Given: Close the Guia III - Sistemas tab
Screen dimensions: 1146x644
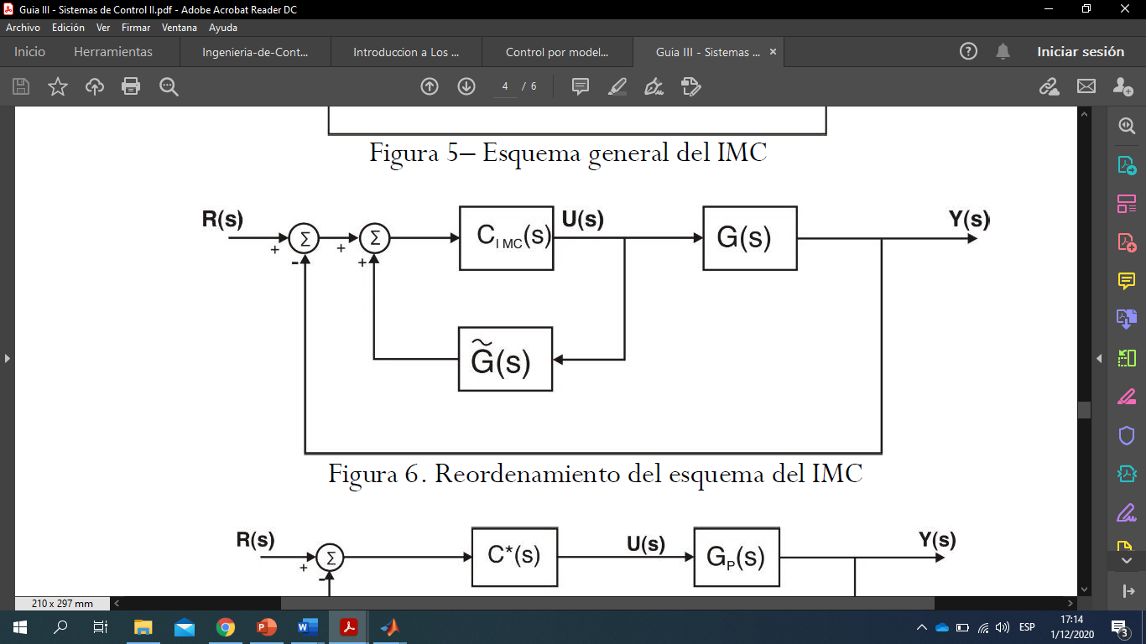Looking at the screenshot, I should (773, 51).
